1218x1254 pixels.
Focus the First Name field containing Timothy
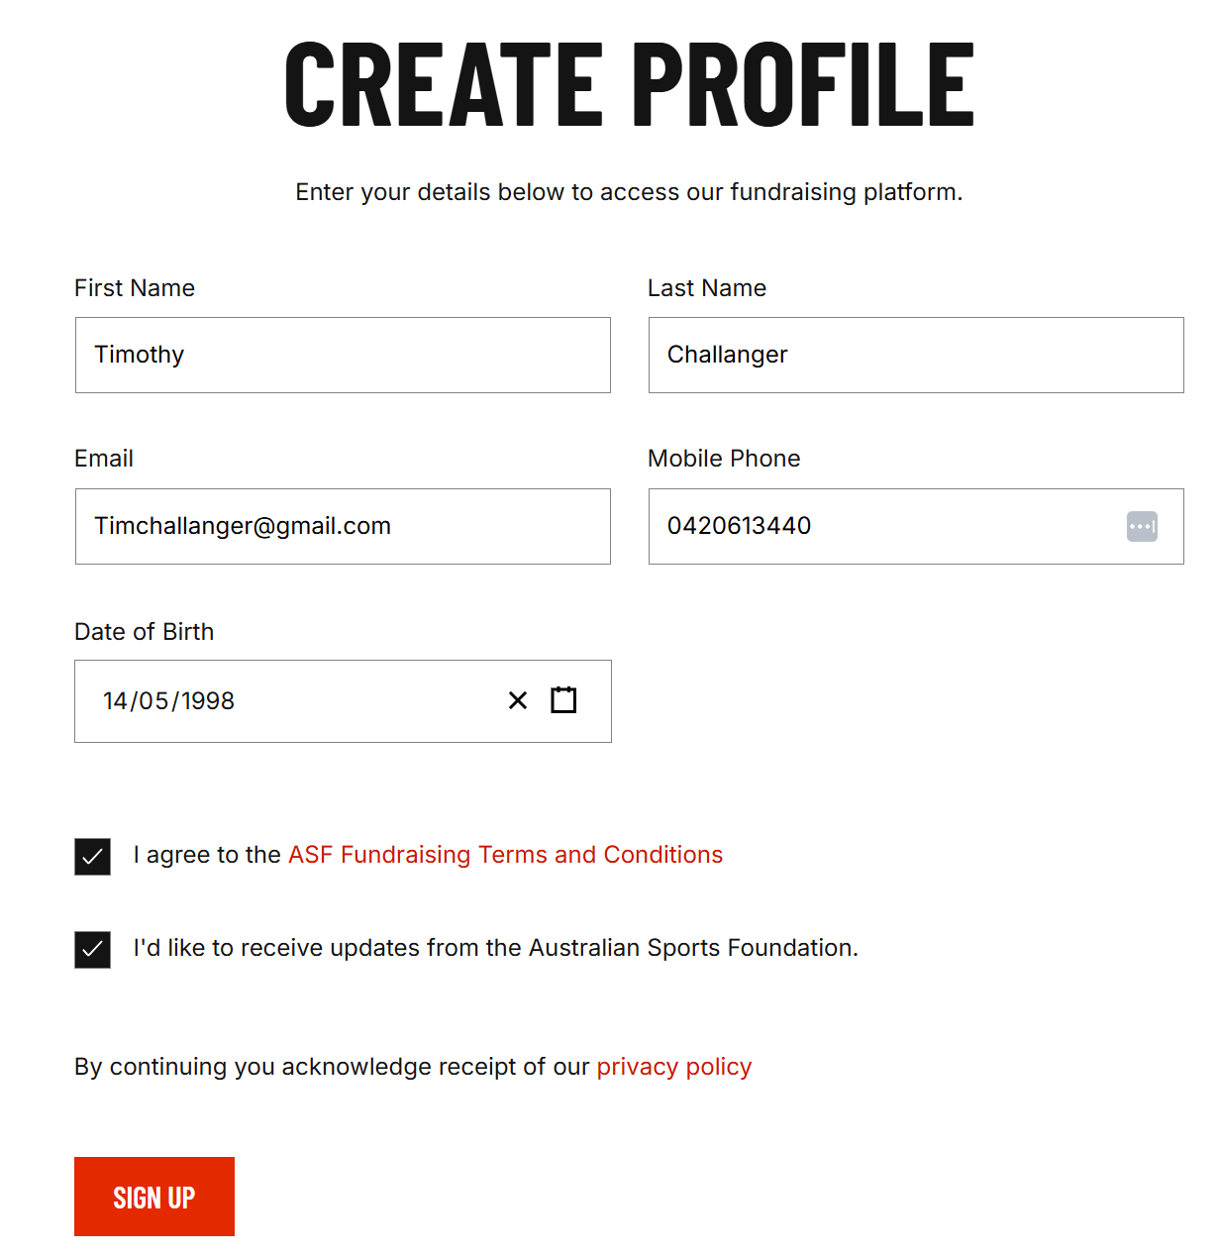[x=343, y=355]
